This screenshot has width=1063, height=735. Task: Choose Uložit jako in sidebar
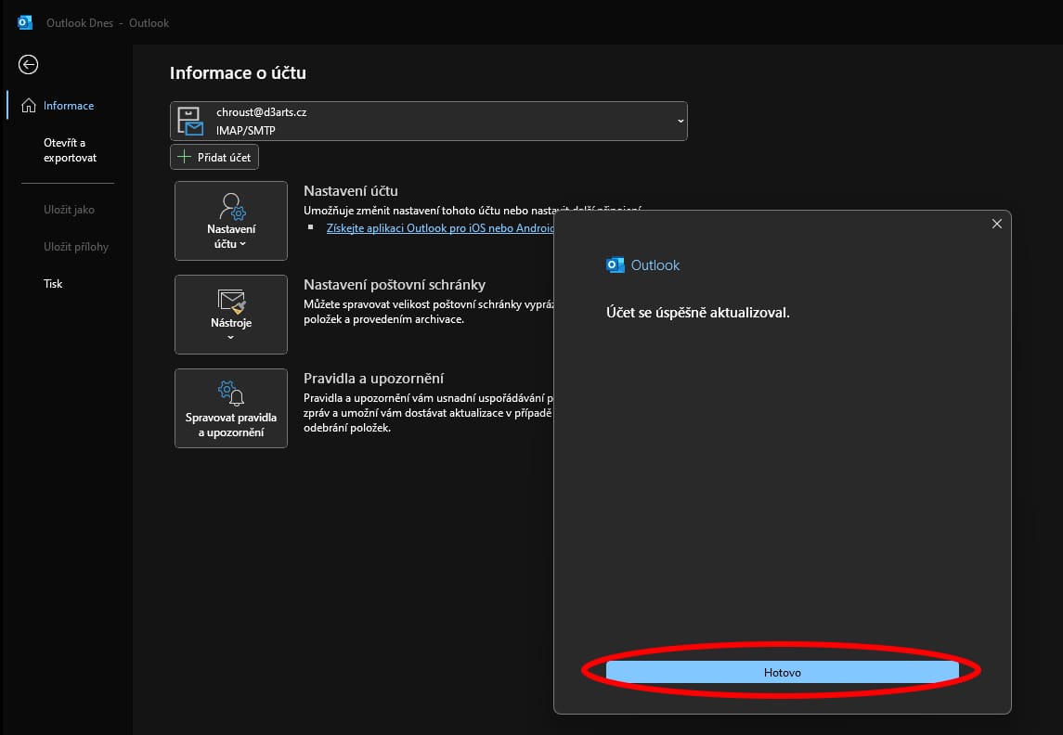pos(69,210)
